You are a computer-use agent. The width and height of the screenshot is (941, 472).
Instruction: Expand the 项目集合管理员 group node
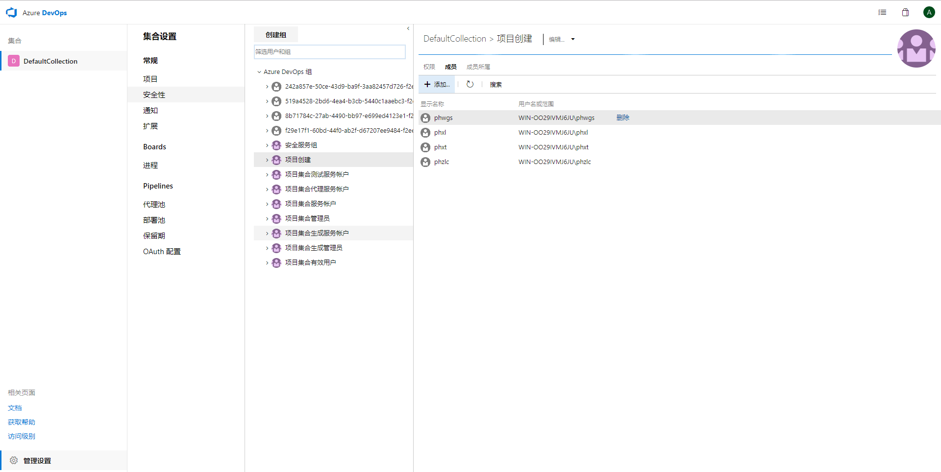click(x=267, y=219)
